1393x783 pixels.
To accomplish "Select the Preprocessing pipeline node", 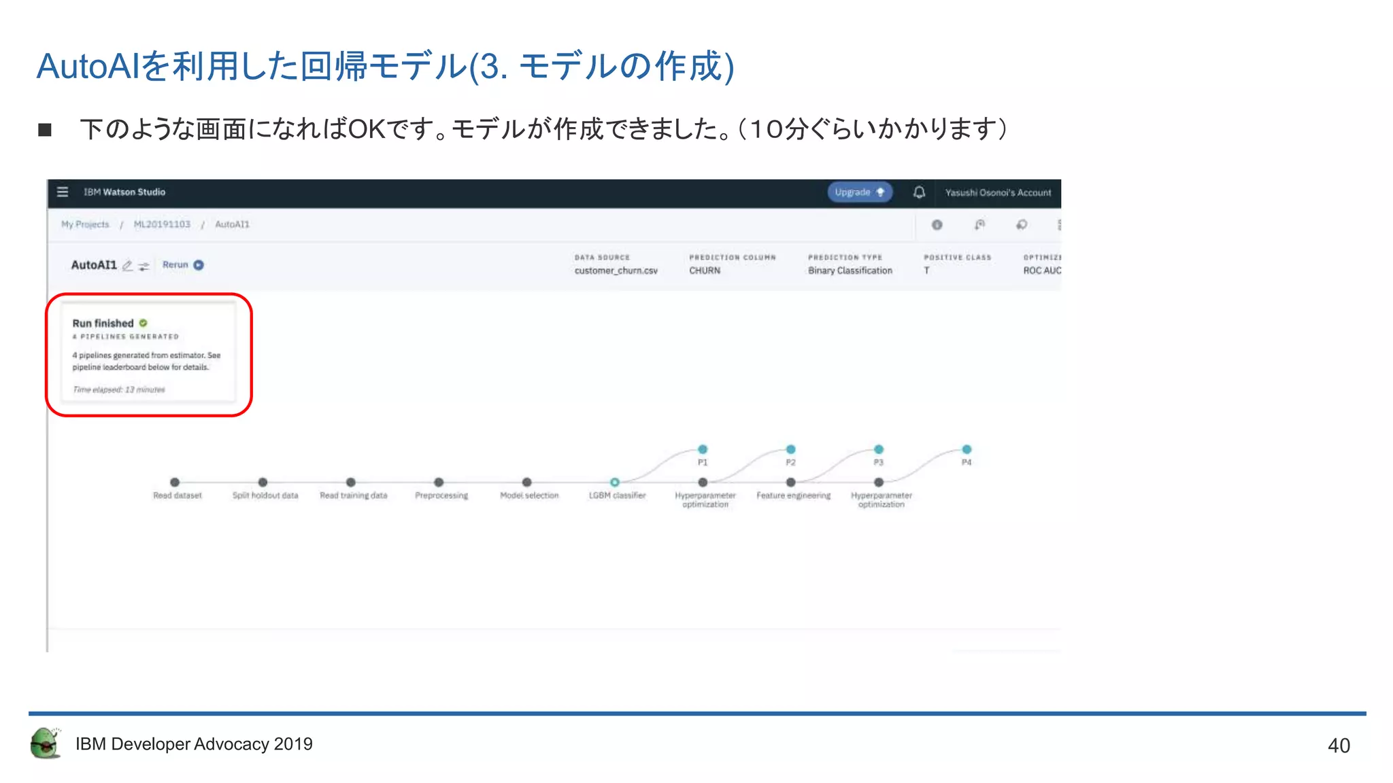I will coord(439,482).
